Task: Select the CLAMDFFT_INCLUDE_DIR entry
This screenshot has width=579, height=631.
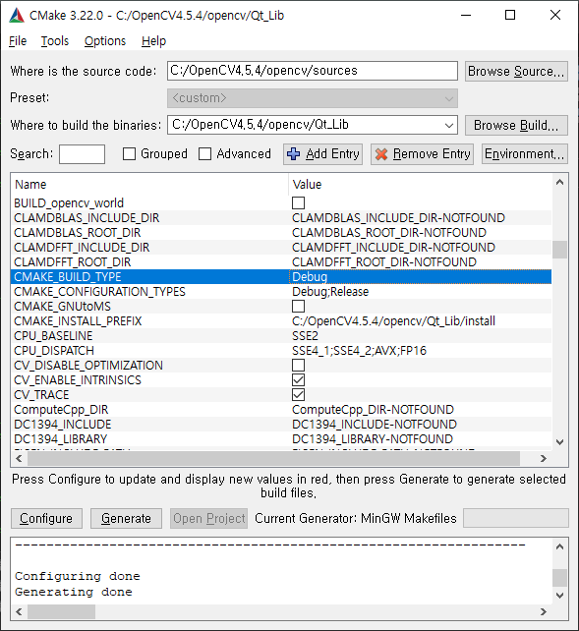Action: [82, 247]
